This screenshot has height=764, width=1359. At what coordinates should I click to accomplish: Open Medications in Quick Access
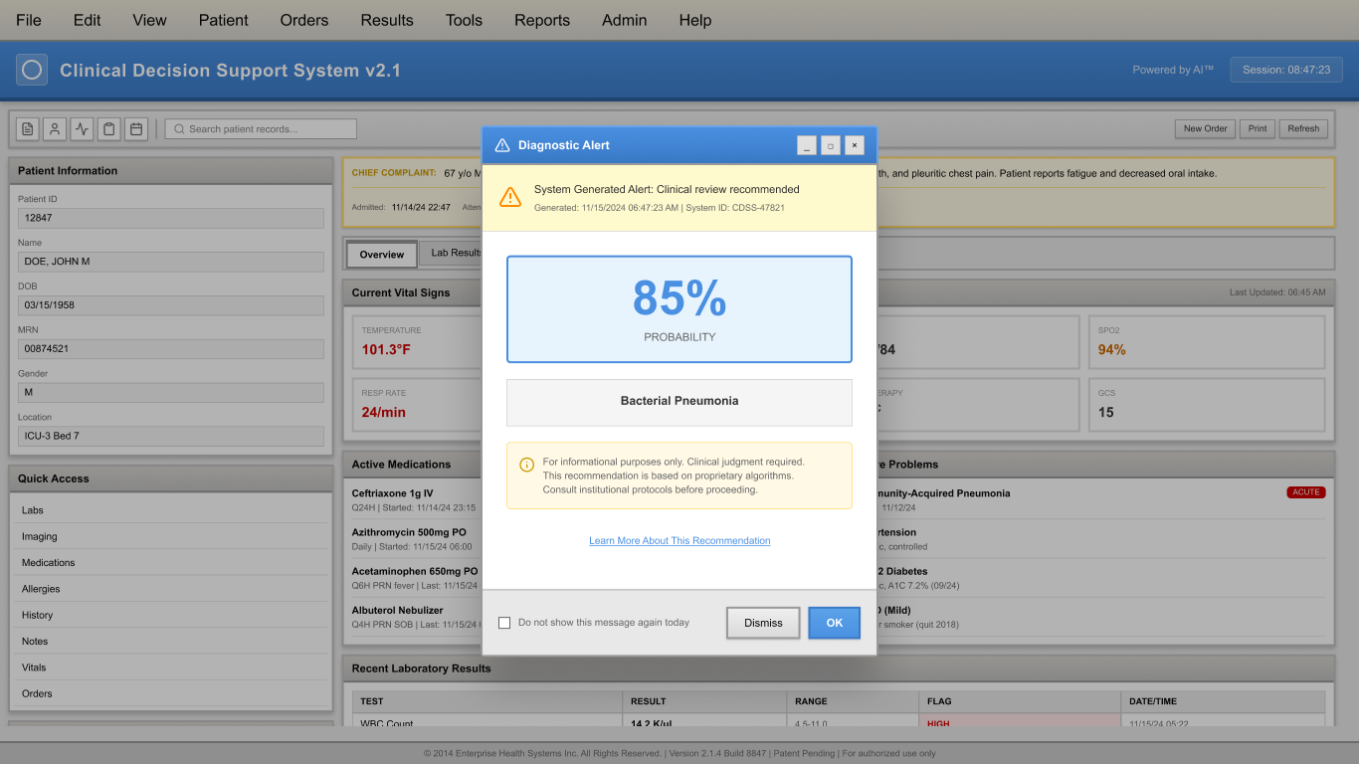click(171, 563)
